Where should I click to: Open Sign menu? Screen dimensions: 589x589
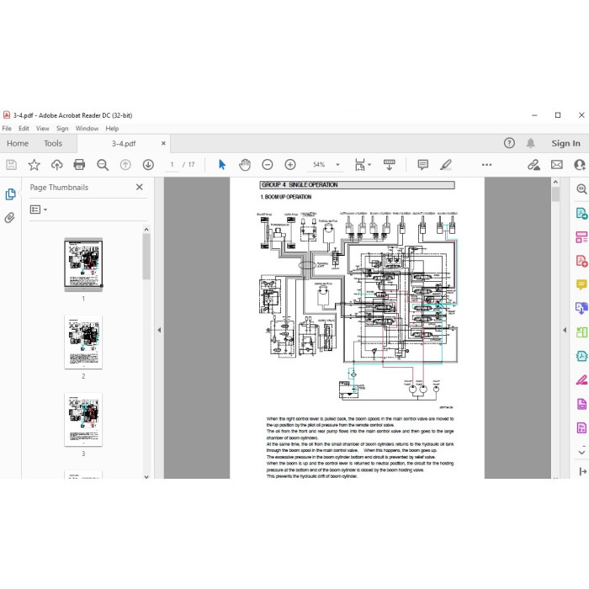coord(62,129)
